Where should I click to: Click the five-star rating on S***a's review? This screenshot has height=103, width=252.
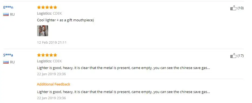(x=47, y=55)
